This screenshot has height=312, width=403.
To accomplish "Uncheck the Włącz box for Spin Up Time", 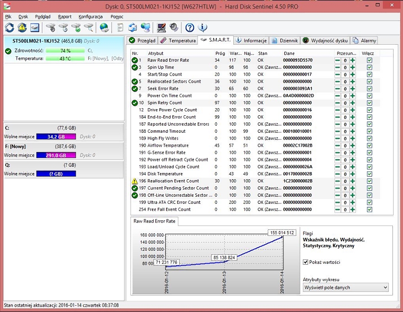I will 369,67.
